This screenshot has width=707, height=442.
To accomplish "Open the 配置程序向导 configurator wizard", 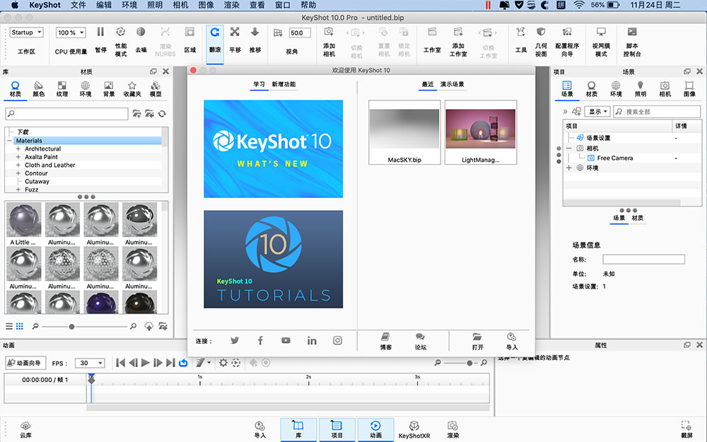I will 567,42.
